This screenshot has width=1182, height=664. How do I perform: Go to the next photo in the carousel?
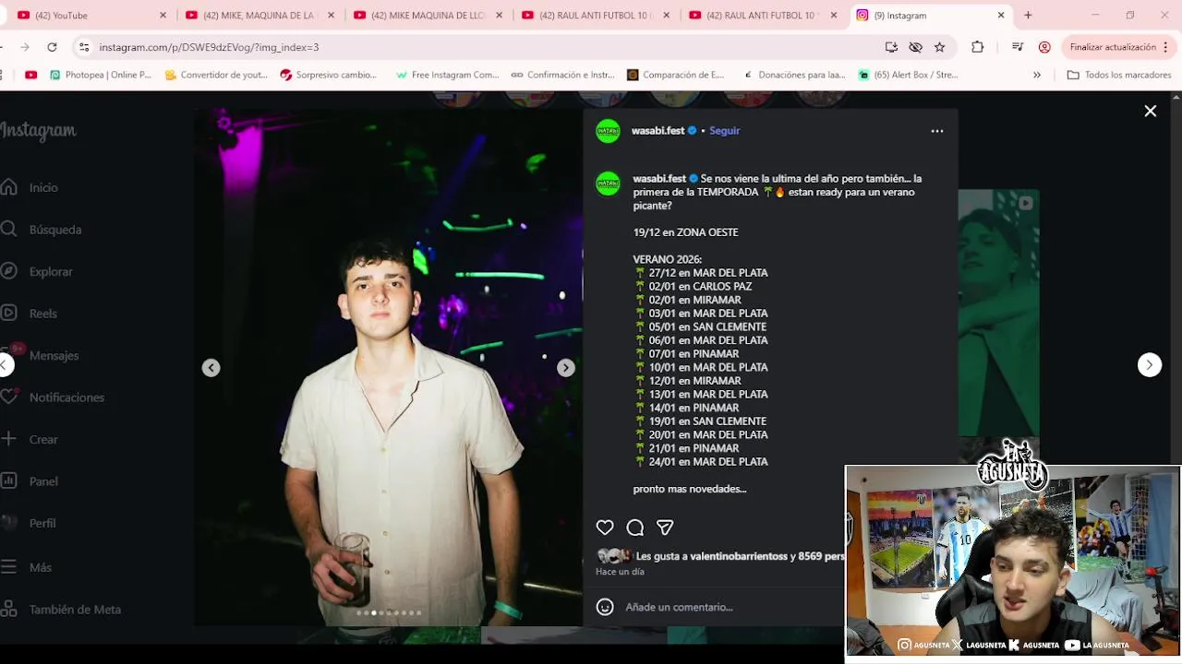click(566, 368)
